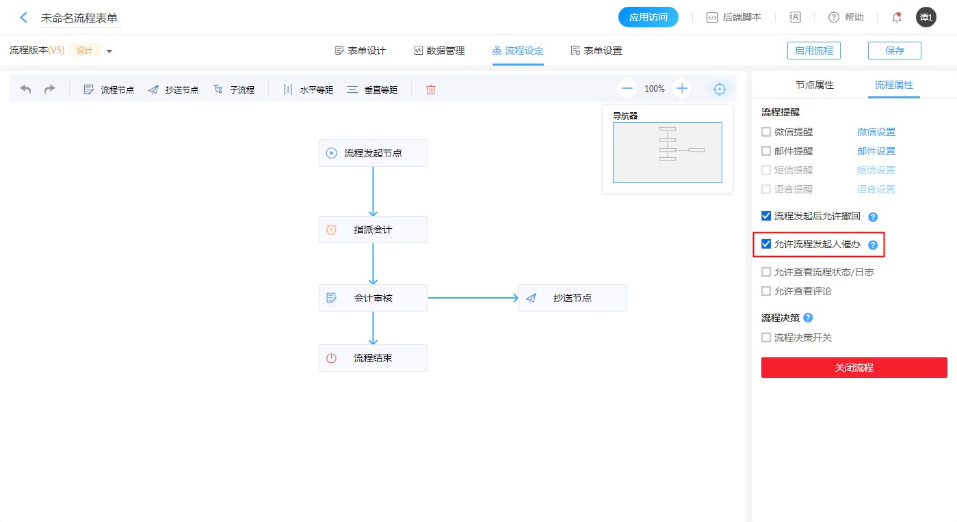This screenshot has height=522, width=957.
Task: Enable 允许查看评论 checkbox
Action: [x=766, y=291]
